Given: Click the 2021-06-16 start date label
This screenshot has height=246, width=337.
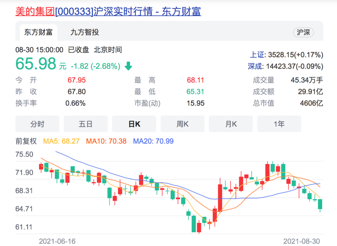Looking at the screenshot, I should (57, 241).
